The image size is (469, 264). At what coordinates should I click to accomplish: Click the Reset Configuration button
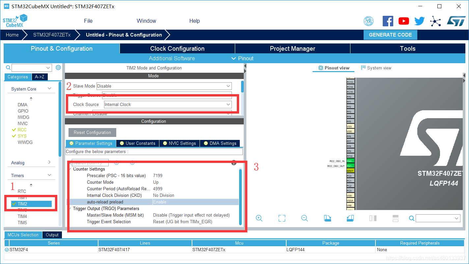(92, 132)
